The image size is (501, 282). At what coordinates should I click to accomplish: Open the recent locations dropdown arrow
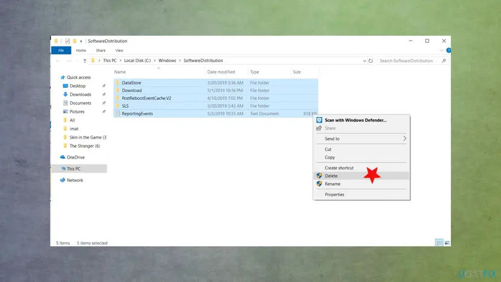[x=77, y=61]
